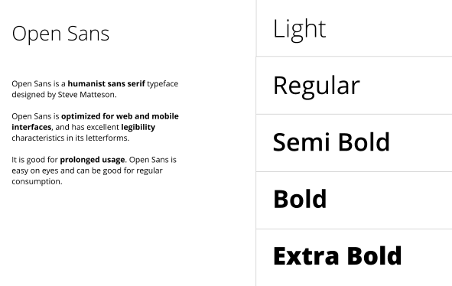Click the phrase optimized for web and mobile
The image size is (452, 286).
120,116
